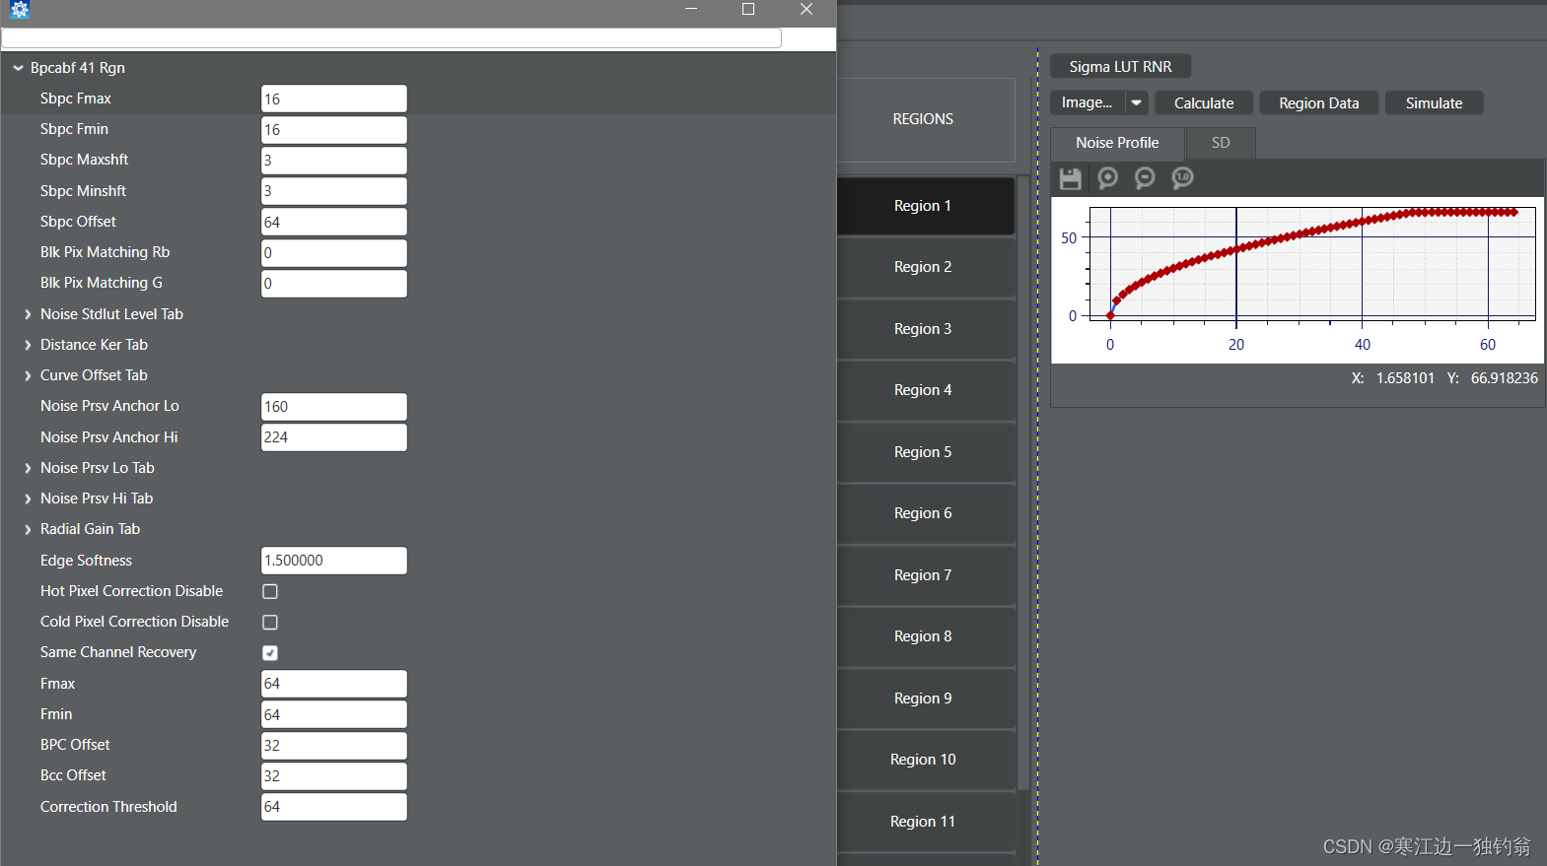The image size is (1547, 866).
Task: Edit the Sbpc Maxshft value field
Action: point(334,160)
